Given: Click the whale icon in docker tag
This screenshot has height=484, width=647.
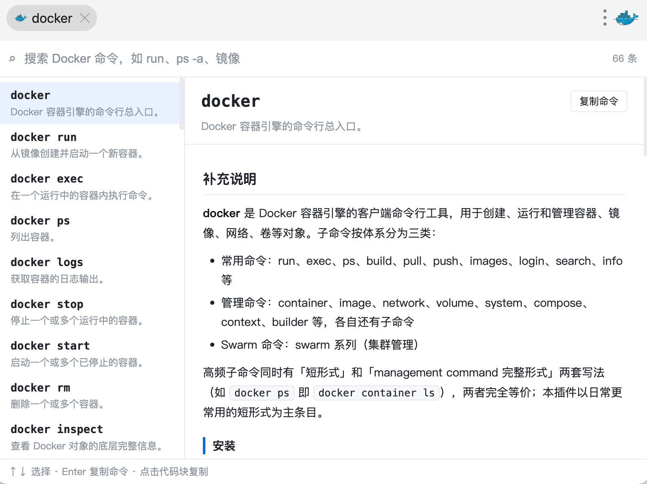Looking at the screenshot, I should tap(21, 18).
